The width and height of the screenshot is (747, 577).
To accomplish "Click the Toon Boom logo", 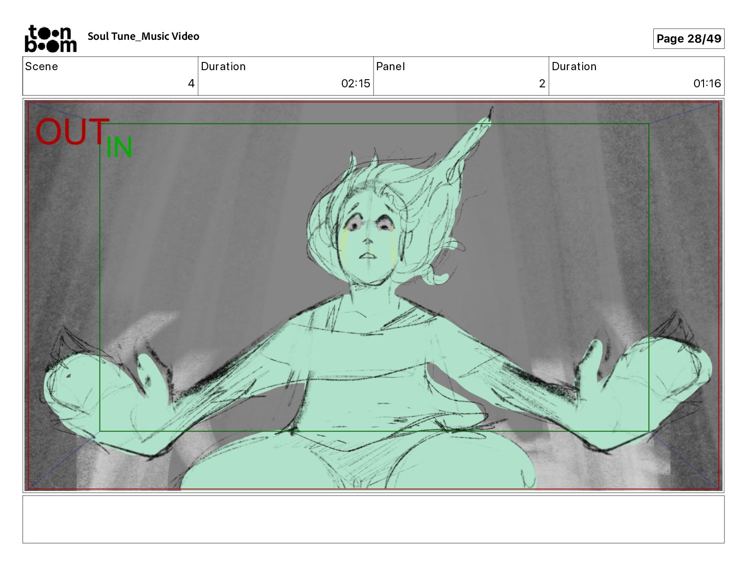I will tap(50, 38).
